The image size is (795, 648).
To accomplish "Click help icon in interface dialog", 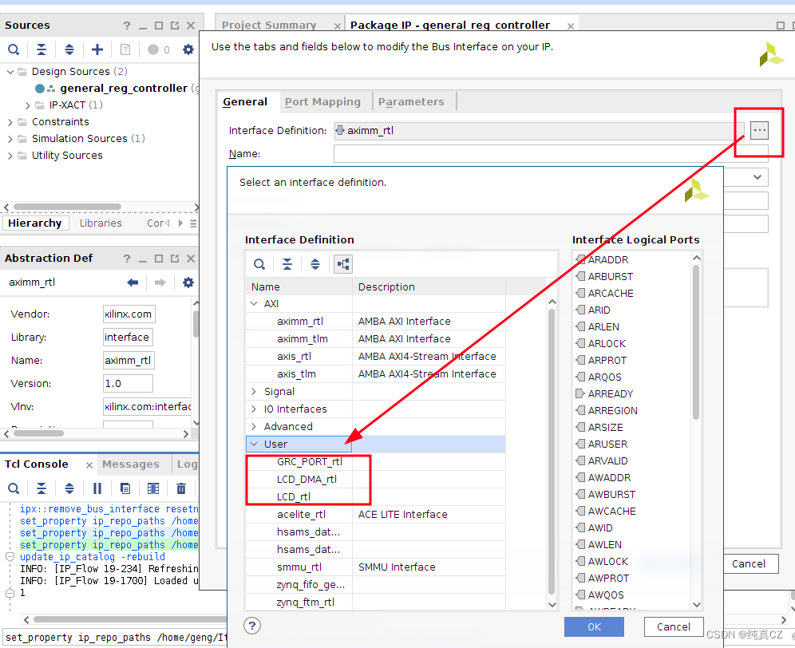I will (252, 626).
